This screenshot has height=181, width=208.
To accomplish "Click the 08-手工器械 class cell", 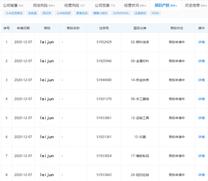I will coord(140,99).
